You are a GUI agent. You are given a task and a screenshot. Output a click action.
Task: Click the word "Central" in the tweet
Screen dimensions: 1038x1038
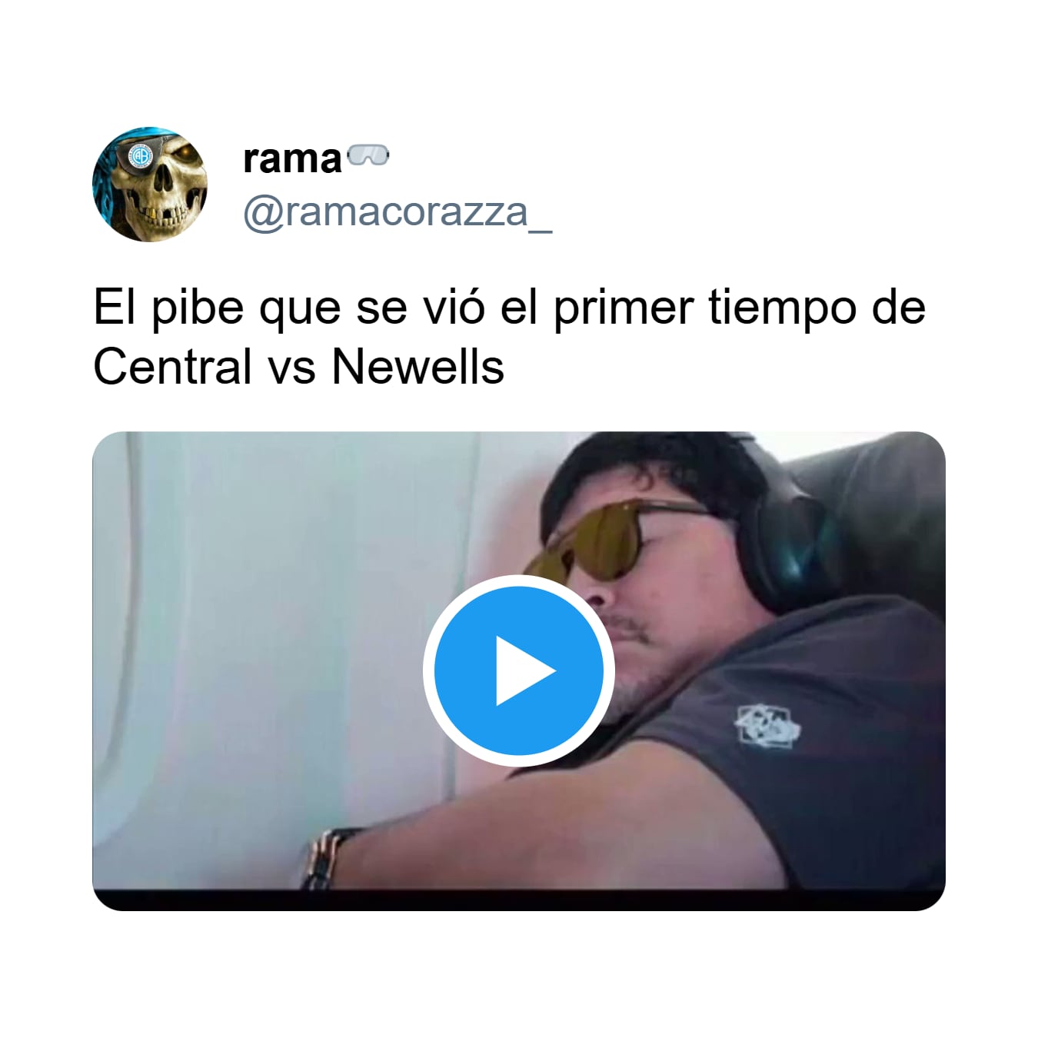coord(172,367)
